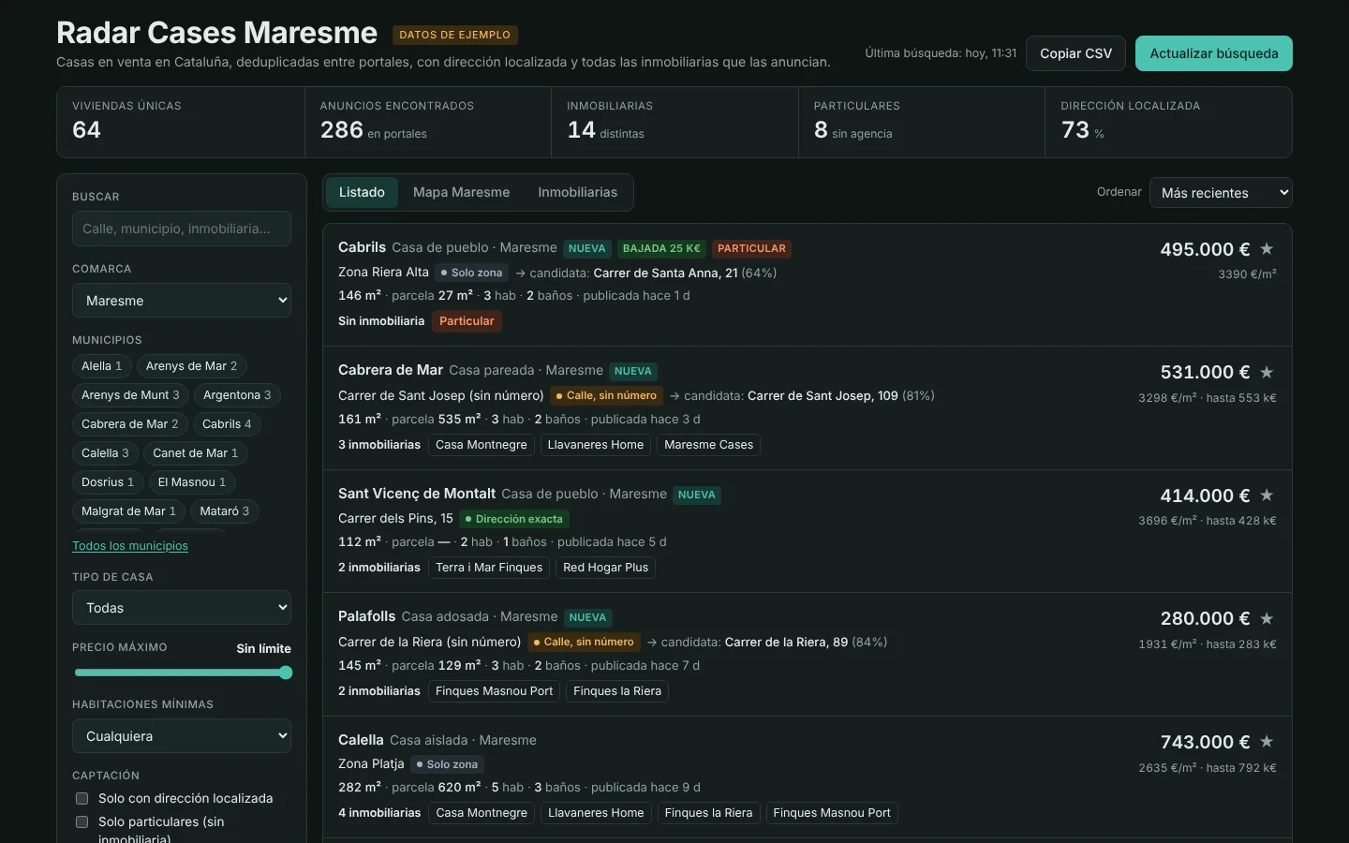Toggle the Arenys de Mar 2 chip
Screen dimensions: 1349x843
(x=191, y=366)
